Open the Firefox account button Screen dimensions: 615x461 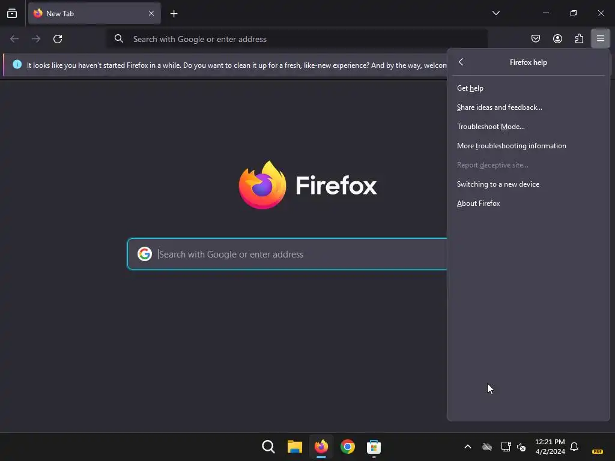point(557,38)
